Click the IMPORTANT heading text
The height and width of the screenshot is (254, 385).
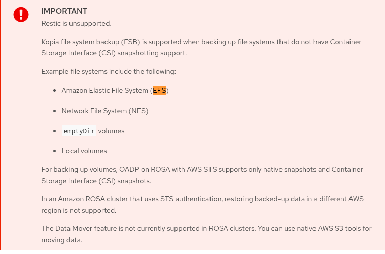click(64, 11)
